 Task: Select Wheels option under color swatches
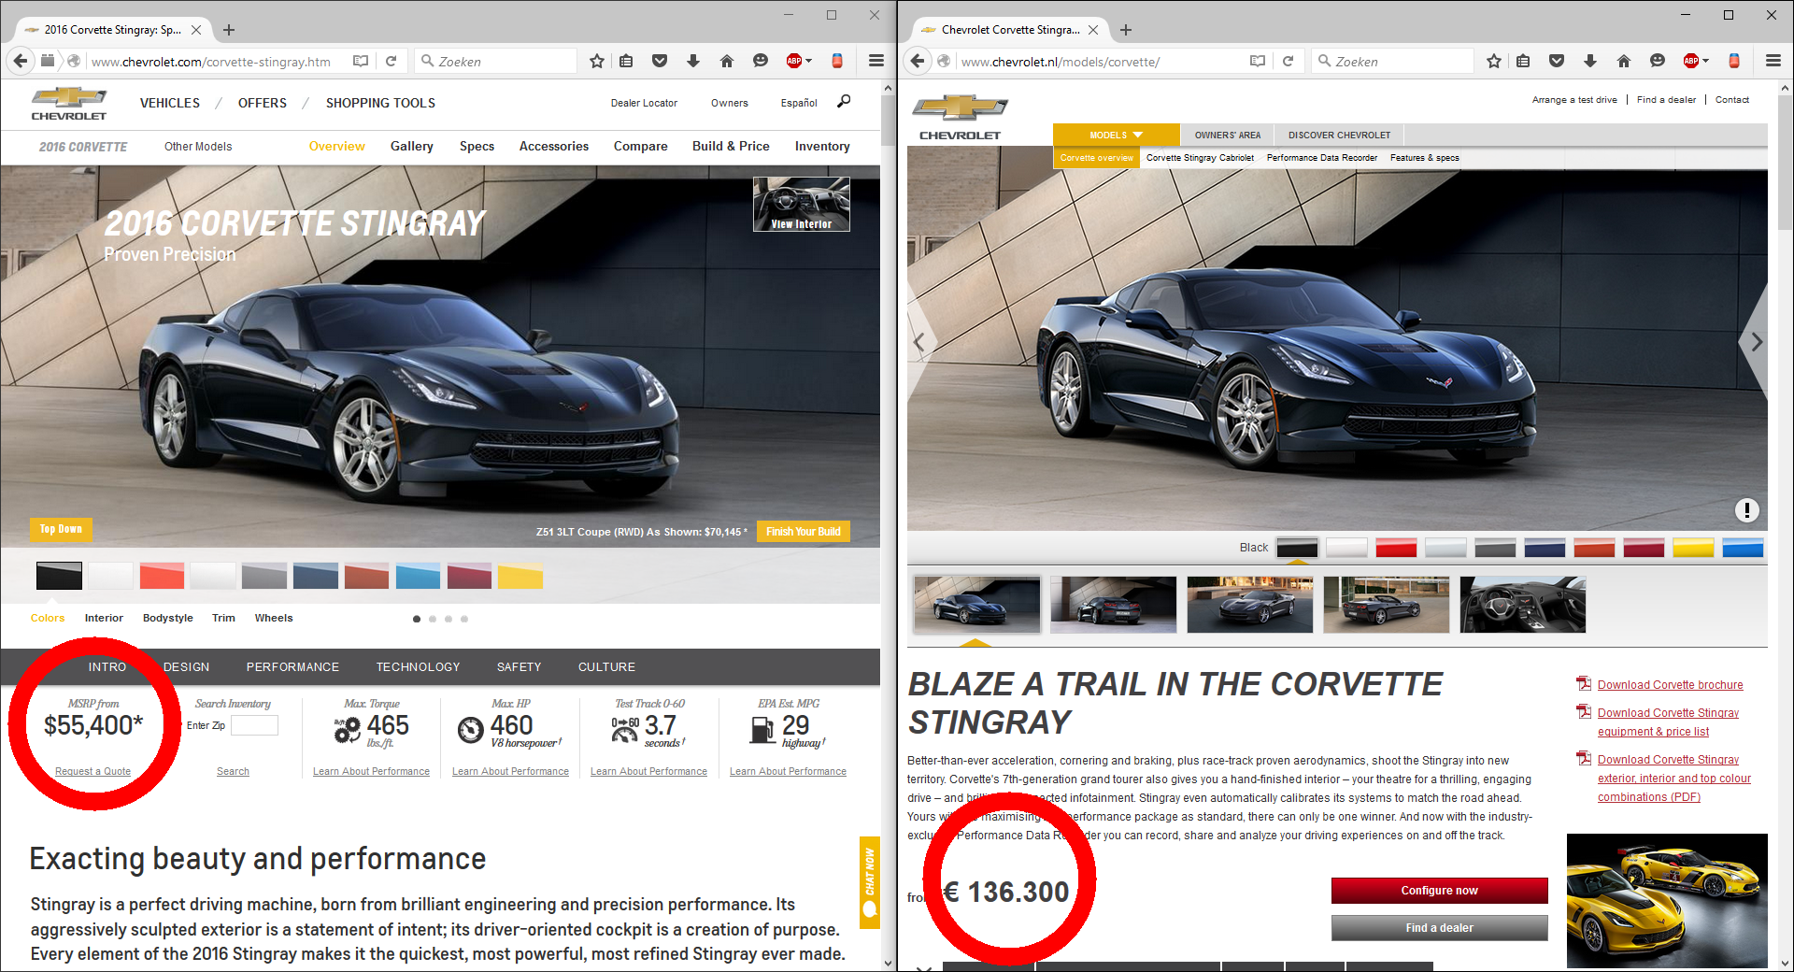click(x=274, y=618)
